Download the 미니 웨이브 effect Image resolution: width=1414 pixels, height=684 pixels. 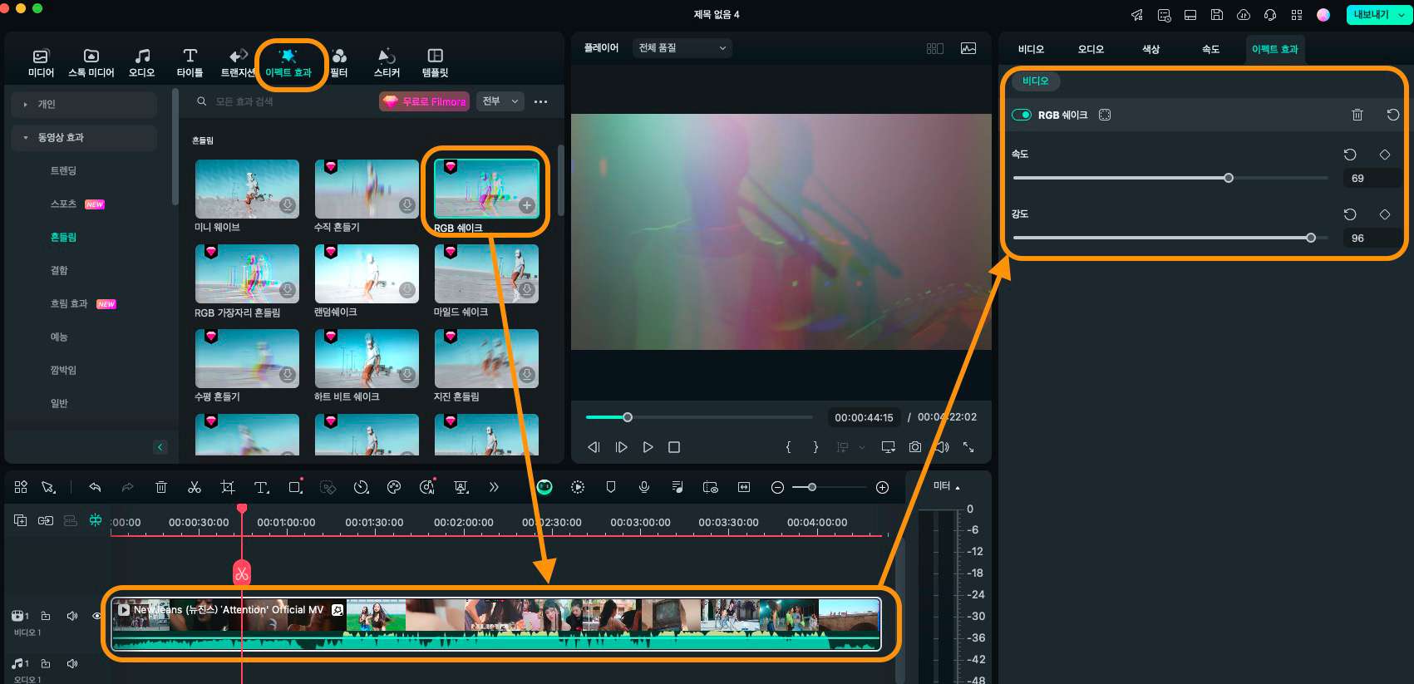coord(288,205)
